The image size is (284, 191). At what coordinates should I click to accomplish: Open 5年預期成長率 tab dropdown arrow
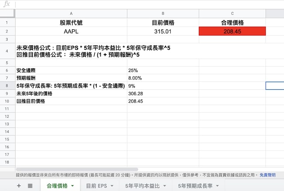217,186
